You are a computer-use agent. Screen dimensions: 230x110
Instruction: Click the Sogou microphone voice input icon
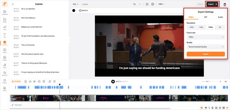(213, 108)
